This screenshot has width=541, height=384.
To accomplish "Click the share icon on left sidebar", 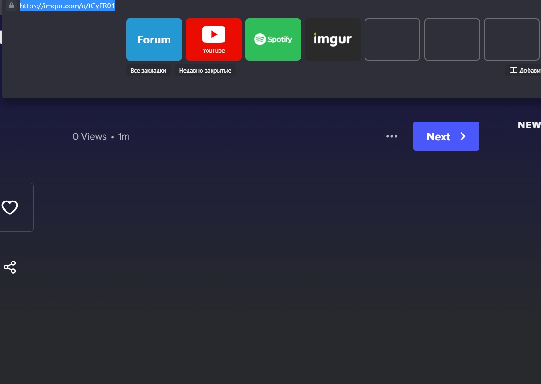I will (x=10, y=267).
